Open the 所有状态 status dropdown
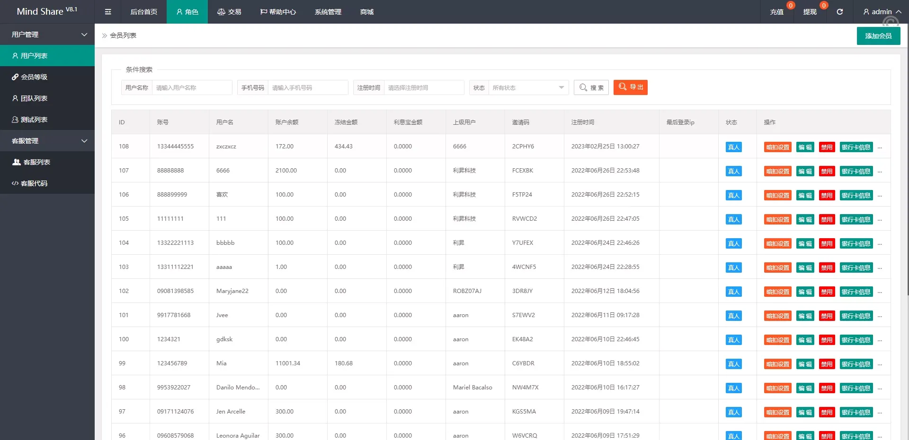The width and height of the screenshot is (909, 440). click(x=528, y=87)
